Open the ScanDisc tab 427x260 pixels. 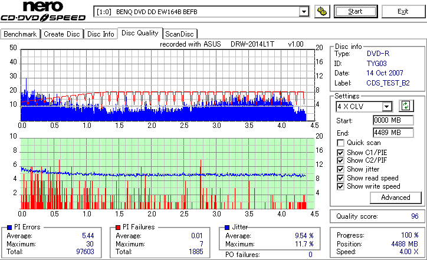click(x=179, y=34)
